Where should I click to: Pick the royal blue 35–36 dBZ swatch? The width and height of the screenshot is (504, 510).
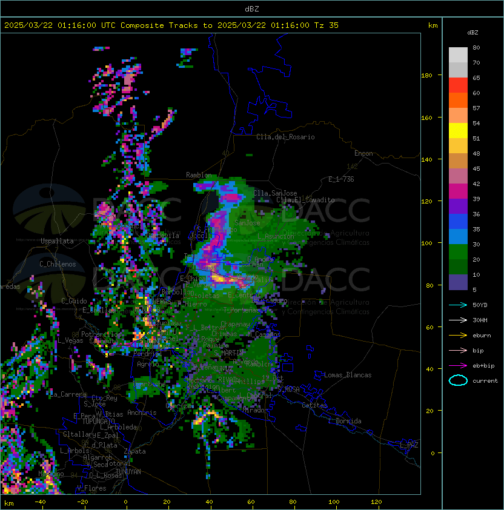coord(458,221)
